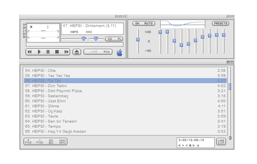This screenshot has height=164, width=257.
Task: Click playlist mini play button
Action: point(183,145)
